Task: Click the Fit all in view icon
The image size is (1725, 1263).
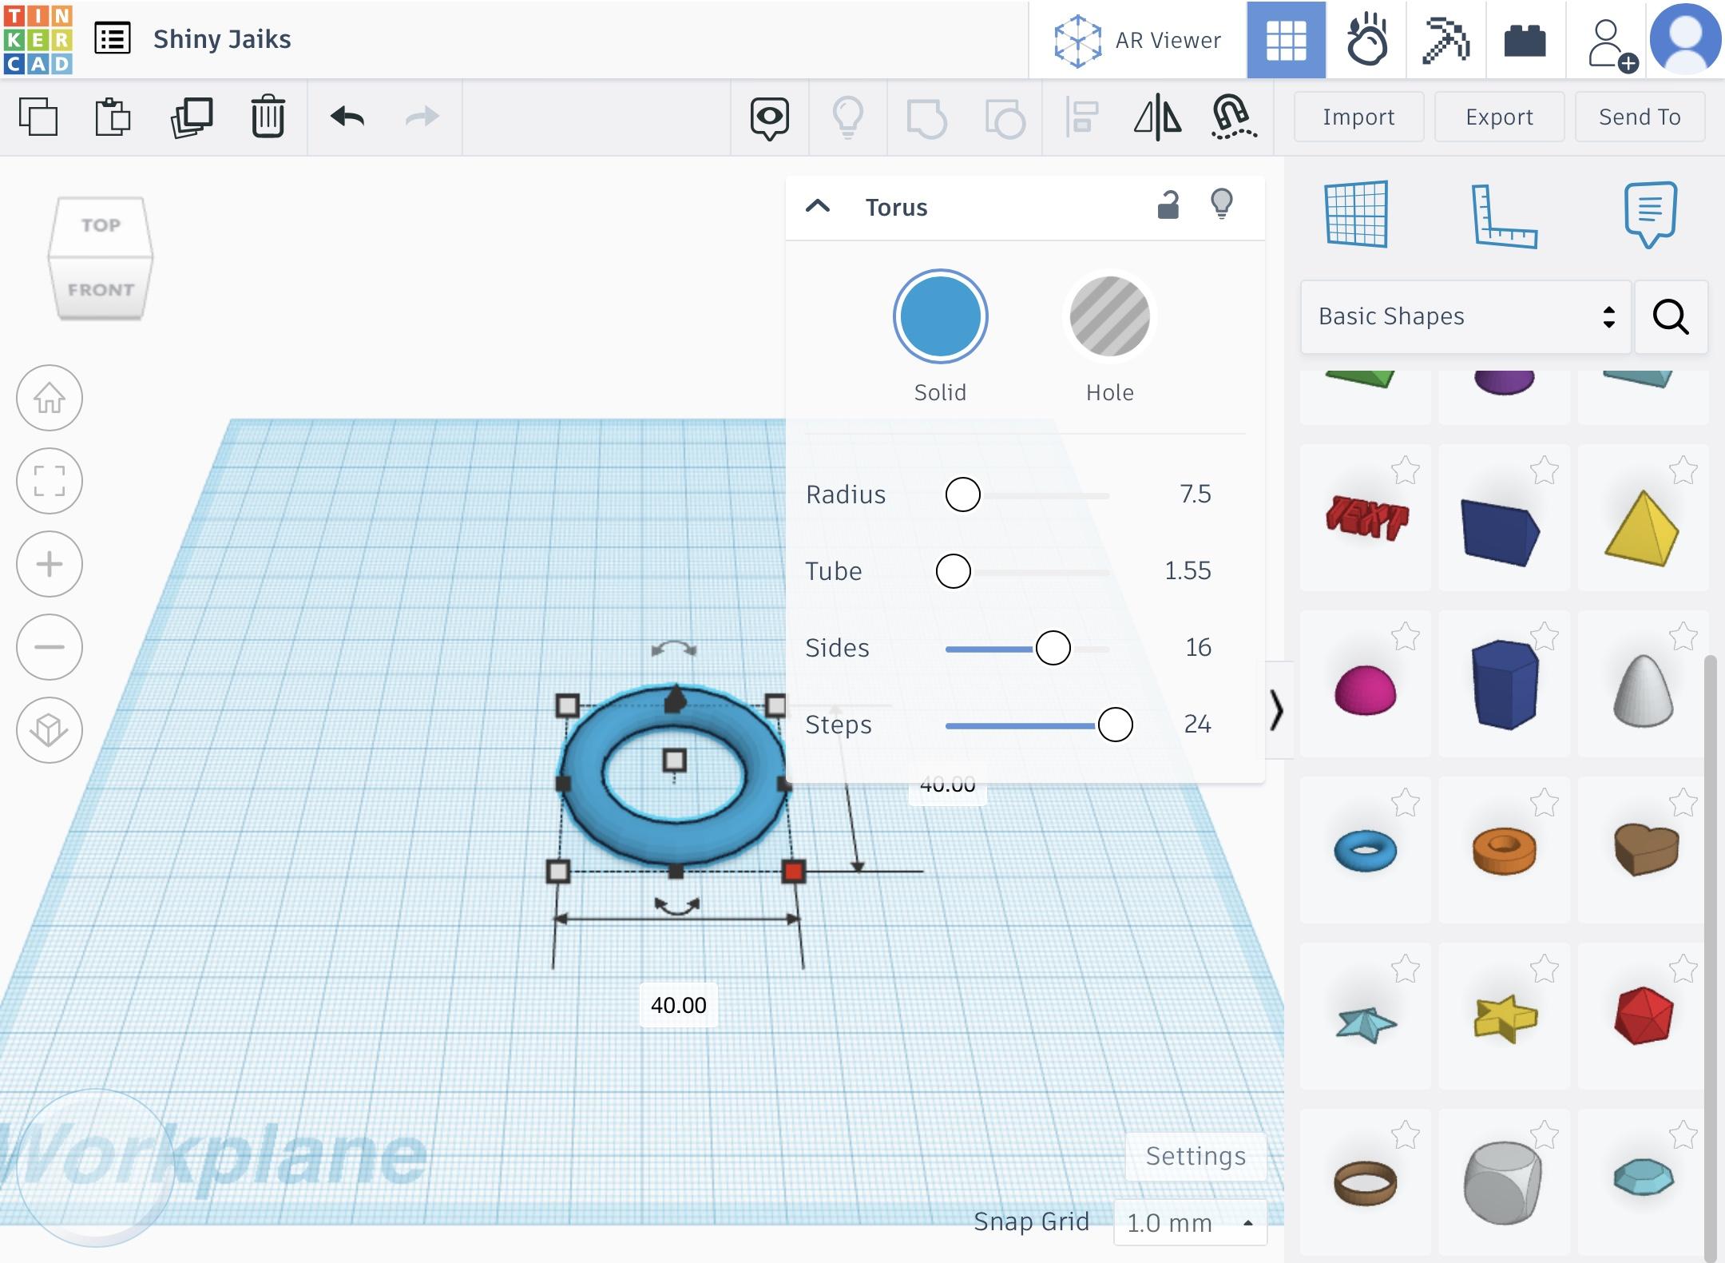Action: pos(50,481)
